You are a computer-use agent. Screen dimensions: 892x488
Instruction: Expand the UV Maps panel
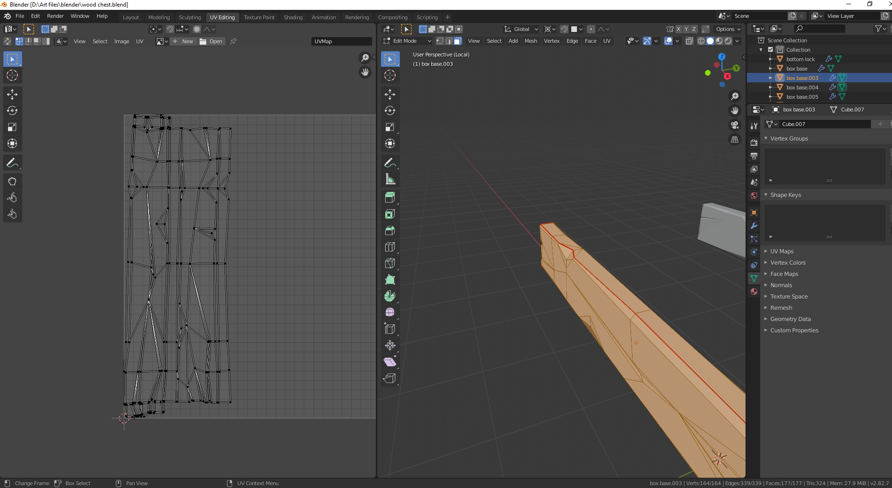pos(782,252)
